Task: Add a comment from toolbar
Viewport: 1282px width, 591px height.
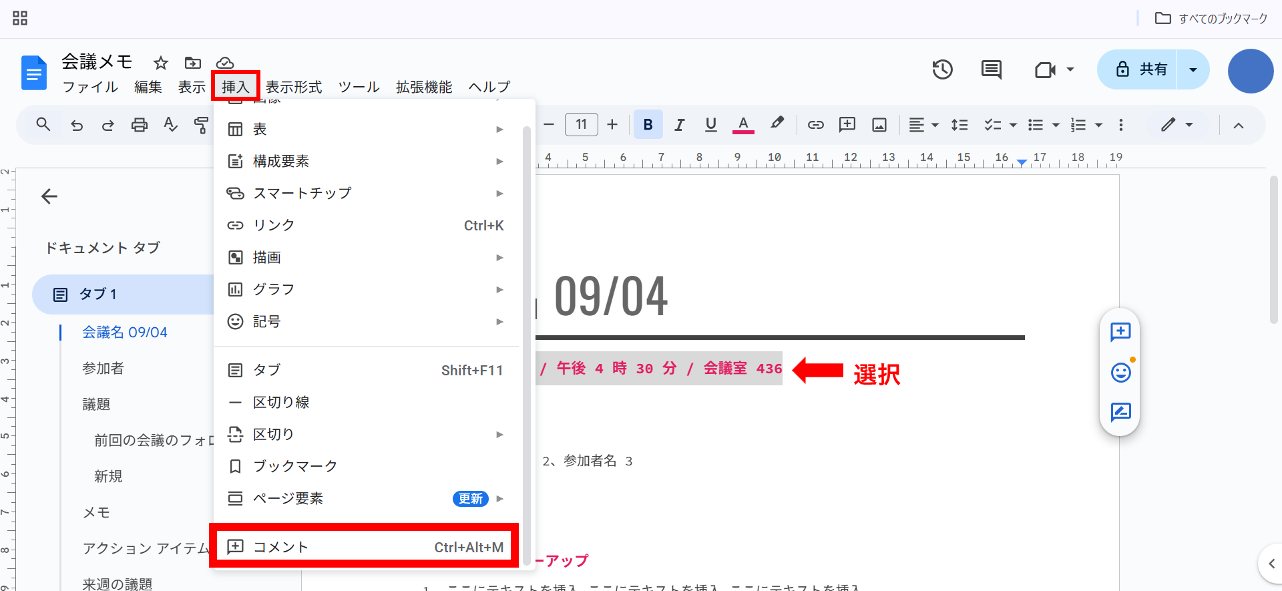Action: pyautogui.click(x=847, y=124)
